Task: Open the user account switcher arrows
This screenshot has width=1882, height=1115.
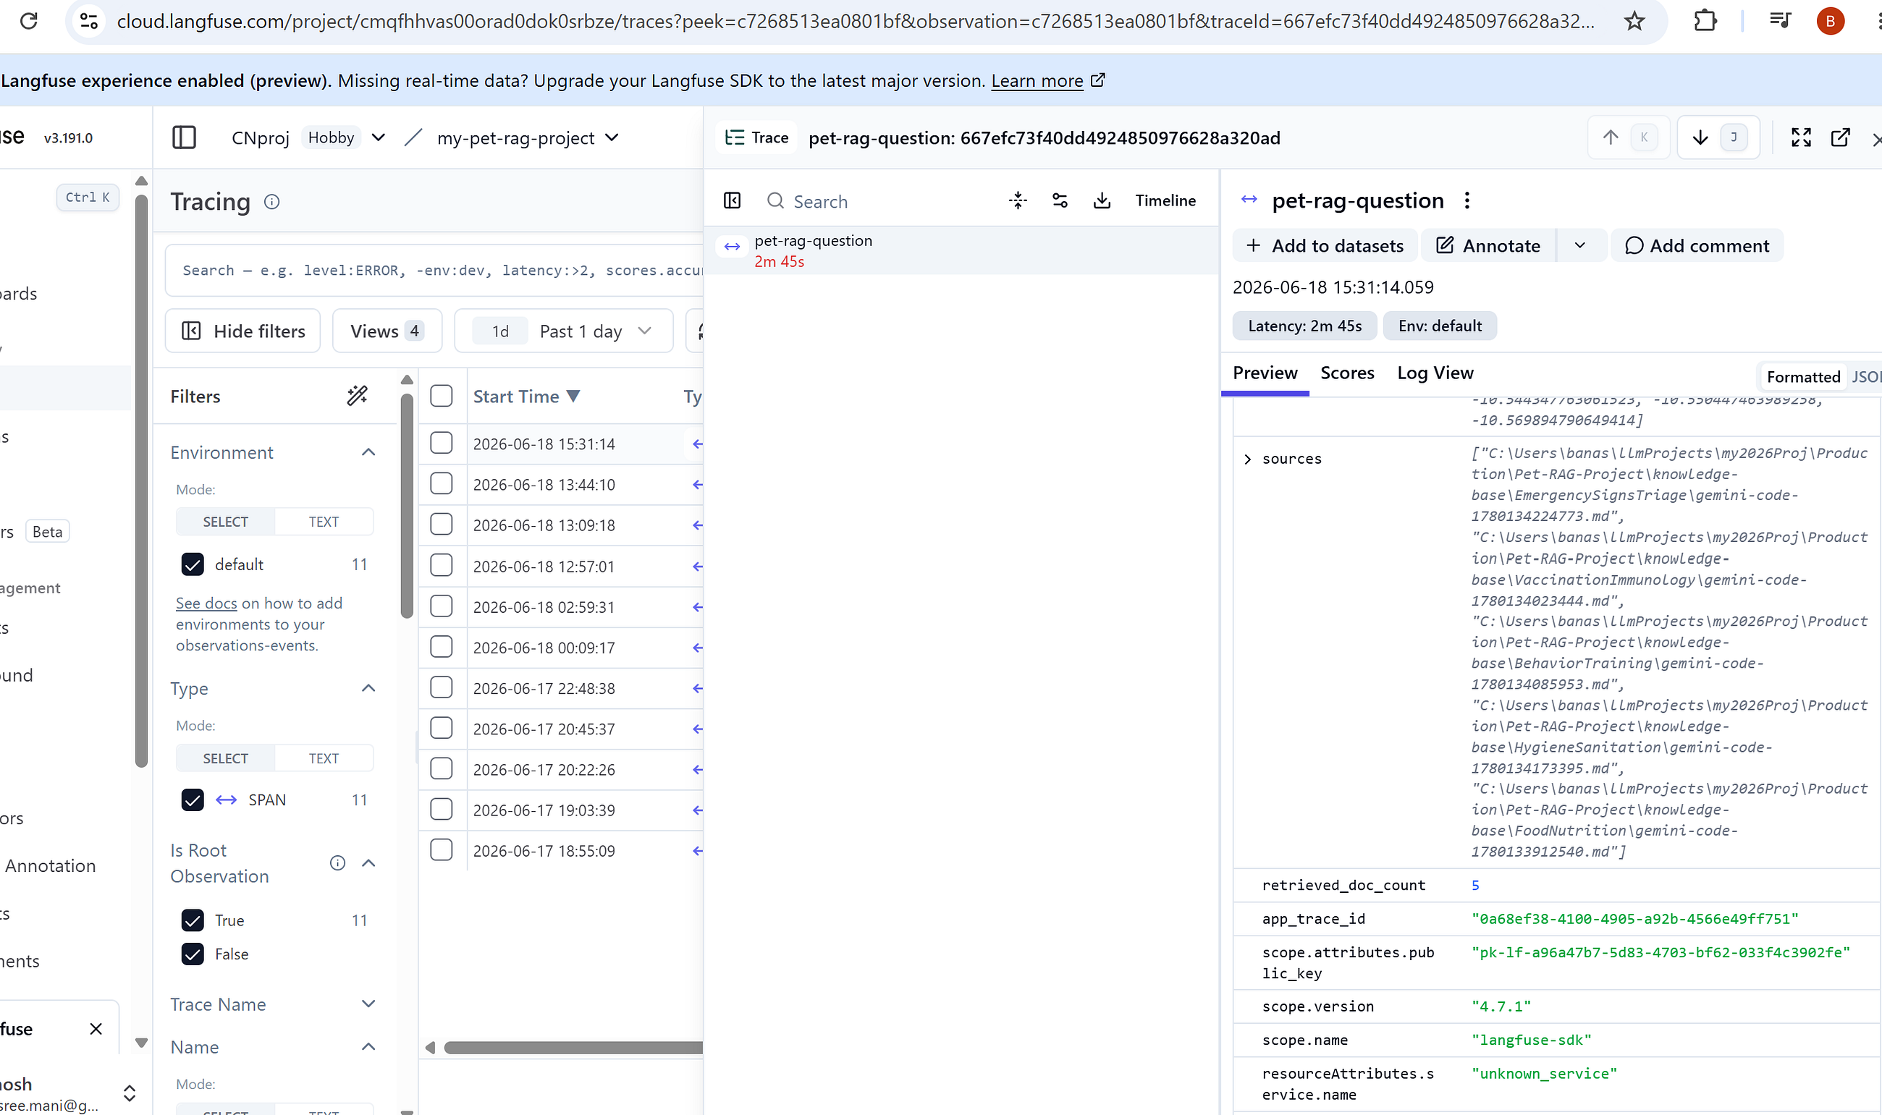Action: [x=130, y=1093]
